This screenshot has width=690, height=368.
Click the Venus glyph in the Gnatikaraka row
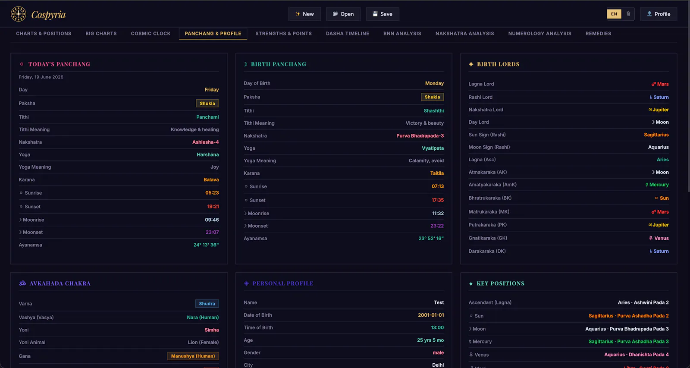[651, 238]
